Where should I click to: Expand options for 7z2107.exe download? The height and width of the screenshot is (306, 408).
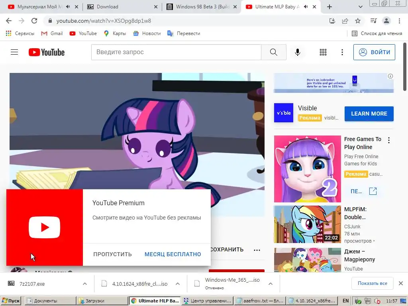click(x=85, y=284)
